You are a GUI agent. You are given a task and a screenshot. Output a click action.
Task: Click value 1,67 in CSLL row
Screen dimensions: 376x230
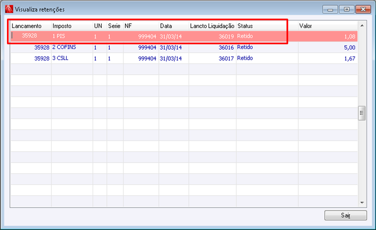tap(349, 59)
